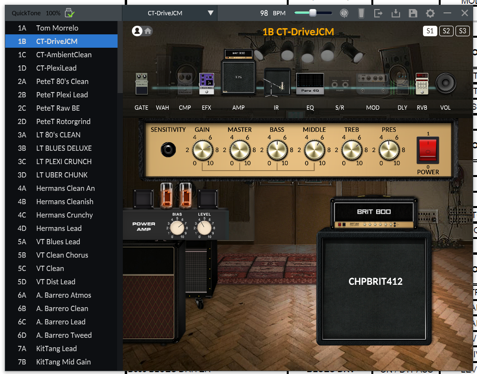The width and height of the screenshot is (477, 374).
Task: Select the VOL speaker block
Action: click(445, 83)
